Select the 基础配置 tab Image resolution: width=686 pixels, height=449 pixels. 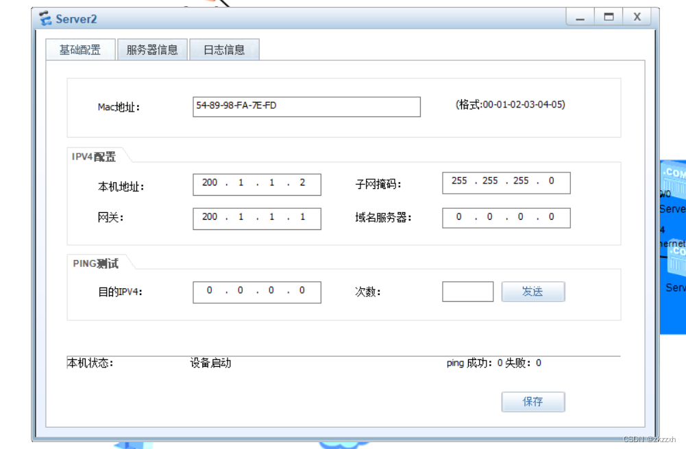[80, 49]
